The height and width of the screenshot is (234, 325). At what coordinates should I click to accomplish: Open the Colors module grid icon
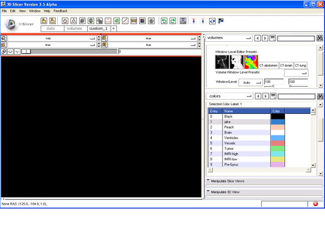[142, 21]
